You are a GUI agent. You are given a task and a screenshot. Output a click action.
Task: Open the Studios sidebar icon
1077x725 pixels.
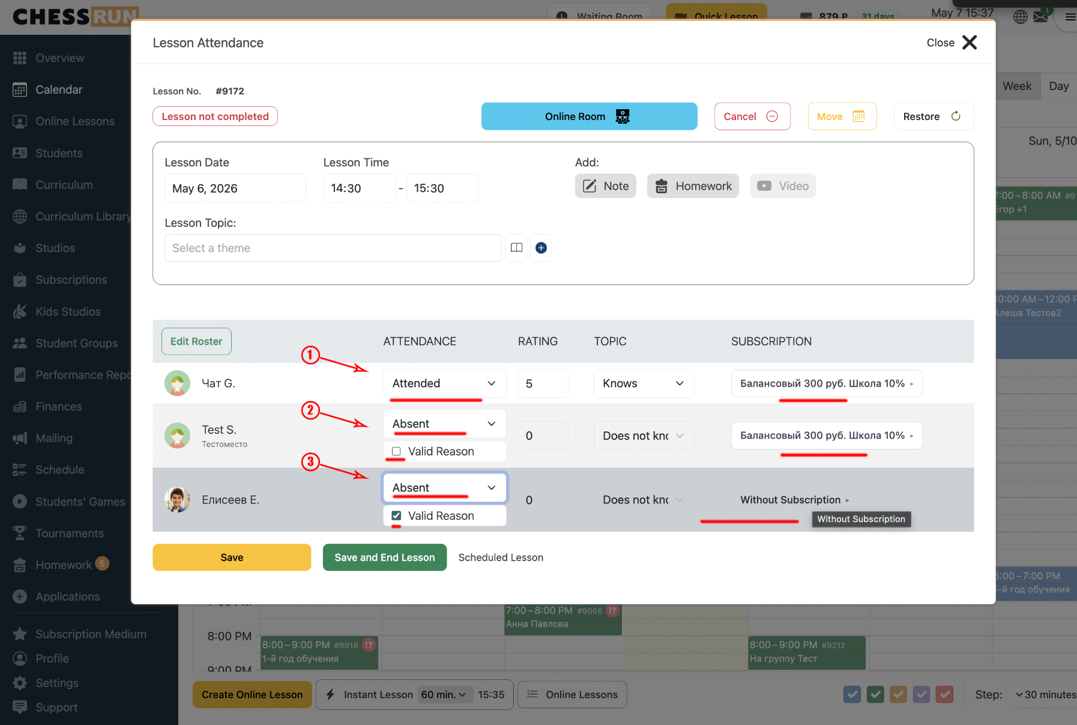pos(20,248)
